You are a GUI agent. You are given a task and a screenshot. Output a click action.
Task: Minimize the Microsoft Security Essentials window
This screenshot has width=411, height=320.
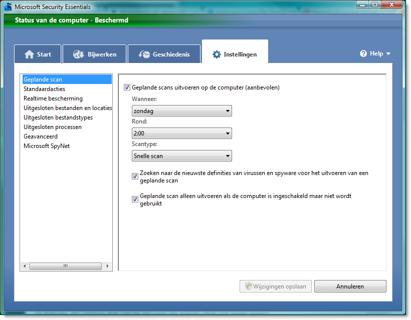pos(362,4)
